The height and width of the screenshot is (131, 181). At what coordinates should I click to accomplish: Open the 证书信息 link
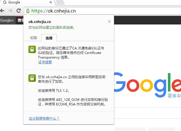[45, 62]
